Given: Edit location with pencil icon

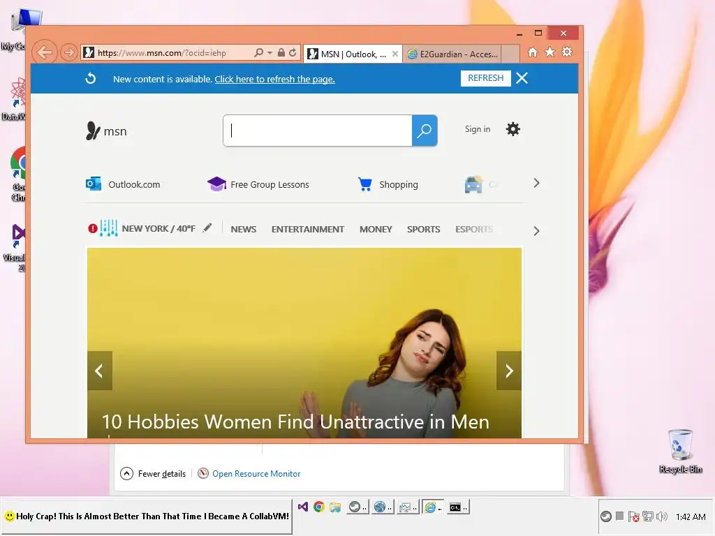Looking at the screenshot, I should pyautogui.click(x=207, y=228).
